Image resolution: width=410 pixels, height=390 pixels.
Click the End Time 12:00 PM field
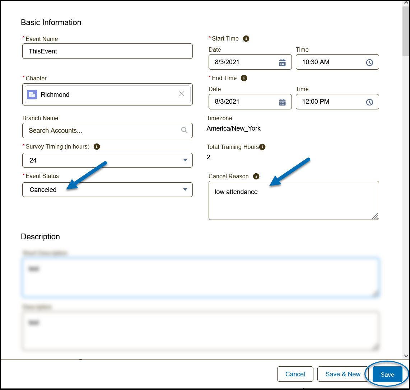click(x=337, y=102)
